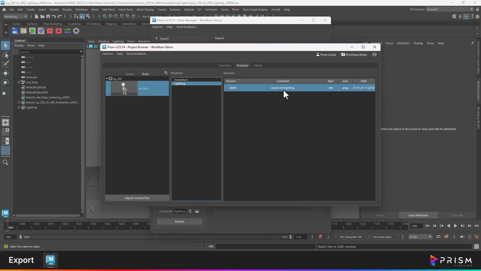
Task: Click the Prism save version shelf icon
Action: (x=15, y=31)
